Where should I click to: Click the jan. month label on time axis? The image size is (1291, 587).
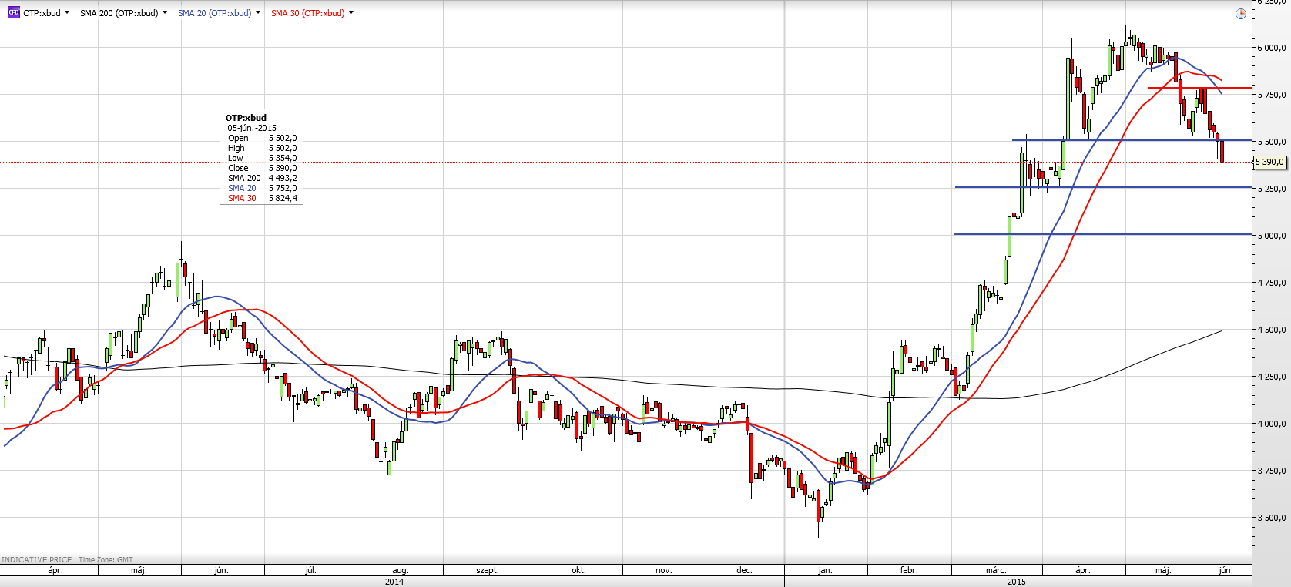(825, 571)
